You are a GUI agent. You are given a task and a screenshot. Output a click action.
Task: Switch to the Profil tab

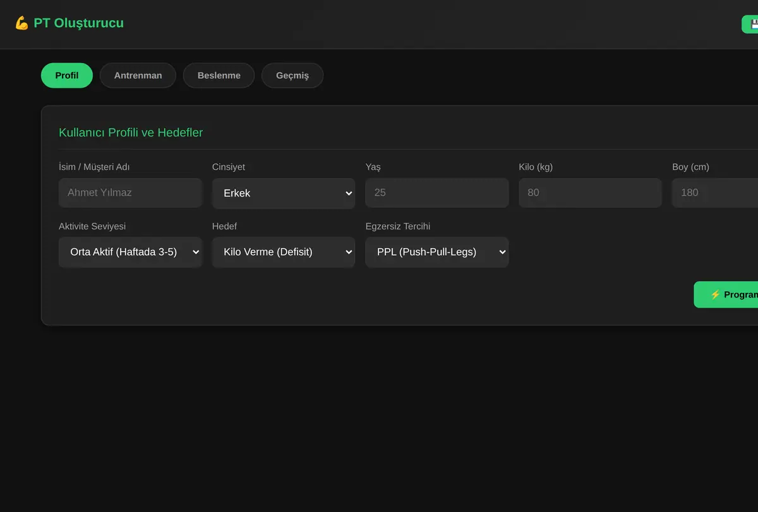[x=67, y=76]
